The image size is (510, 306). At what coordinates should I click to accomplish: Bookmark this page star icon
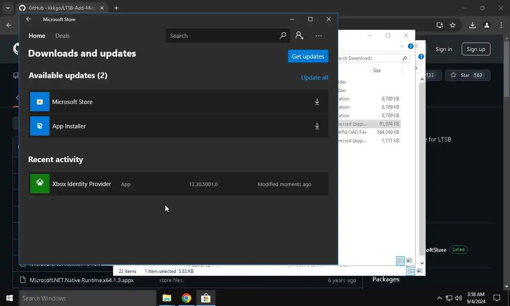453,25
